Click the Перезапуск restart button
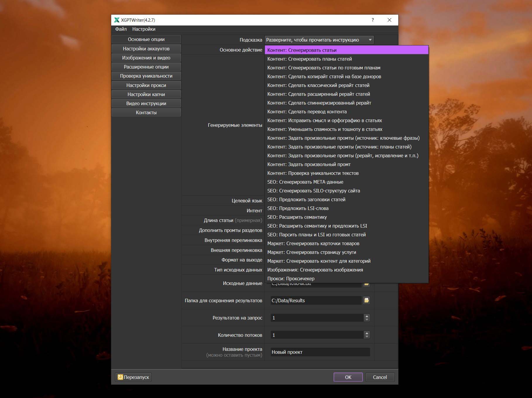 tap(133, 377)
